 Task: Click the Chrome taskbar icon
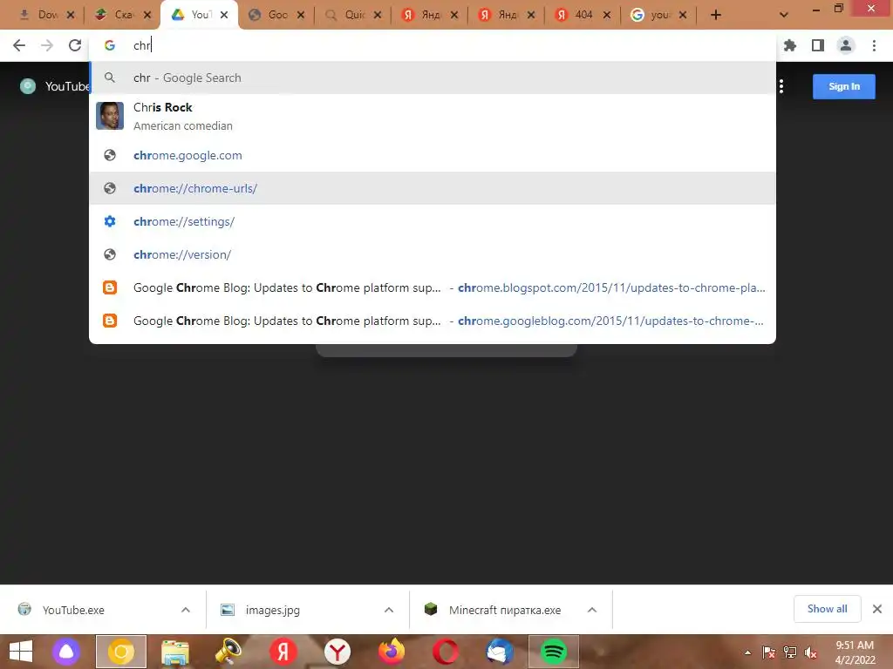coord(120,652)
